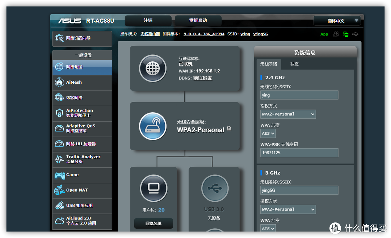
Task: Open 5 GHz WPA encryption AES dropdown
Action: [268, 228]
